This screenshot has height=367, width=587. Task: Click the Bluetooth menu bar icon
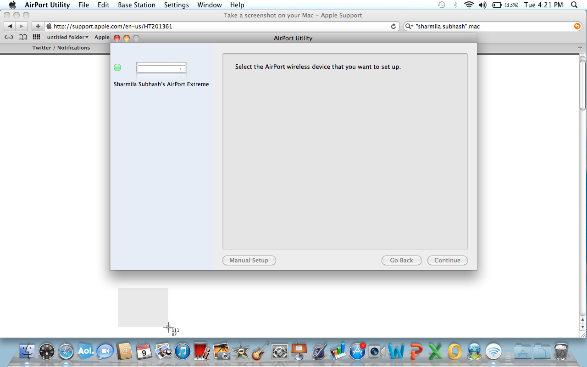[x=455, y=5]
